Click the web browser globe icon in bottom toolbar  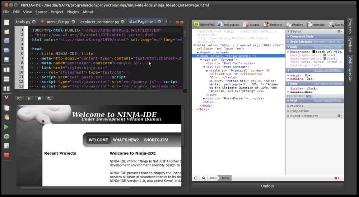tap(39, 98)
